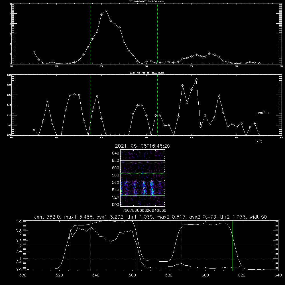Click the 'thr2 1.035' value in stats line
Viewport: 285px width, 285px height.
(233, 217)
